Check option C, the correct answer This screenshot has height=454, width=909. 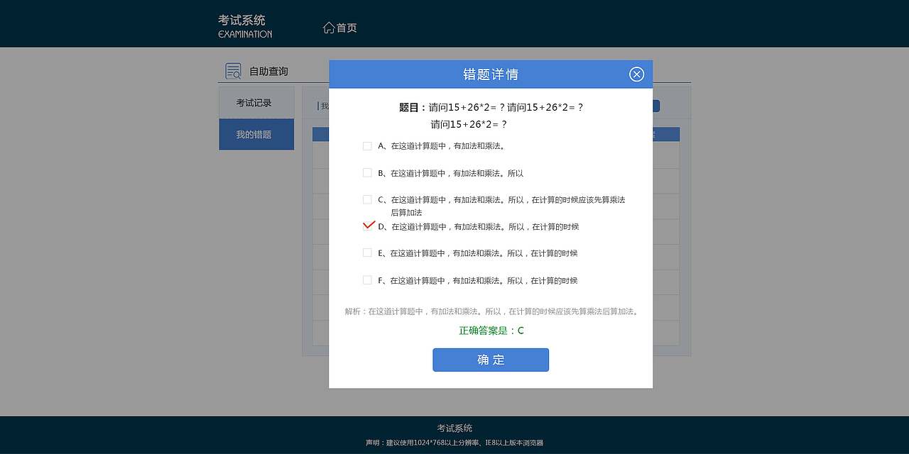[x=367, y=199]
